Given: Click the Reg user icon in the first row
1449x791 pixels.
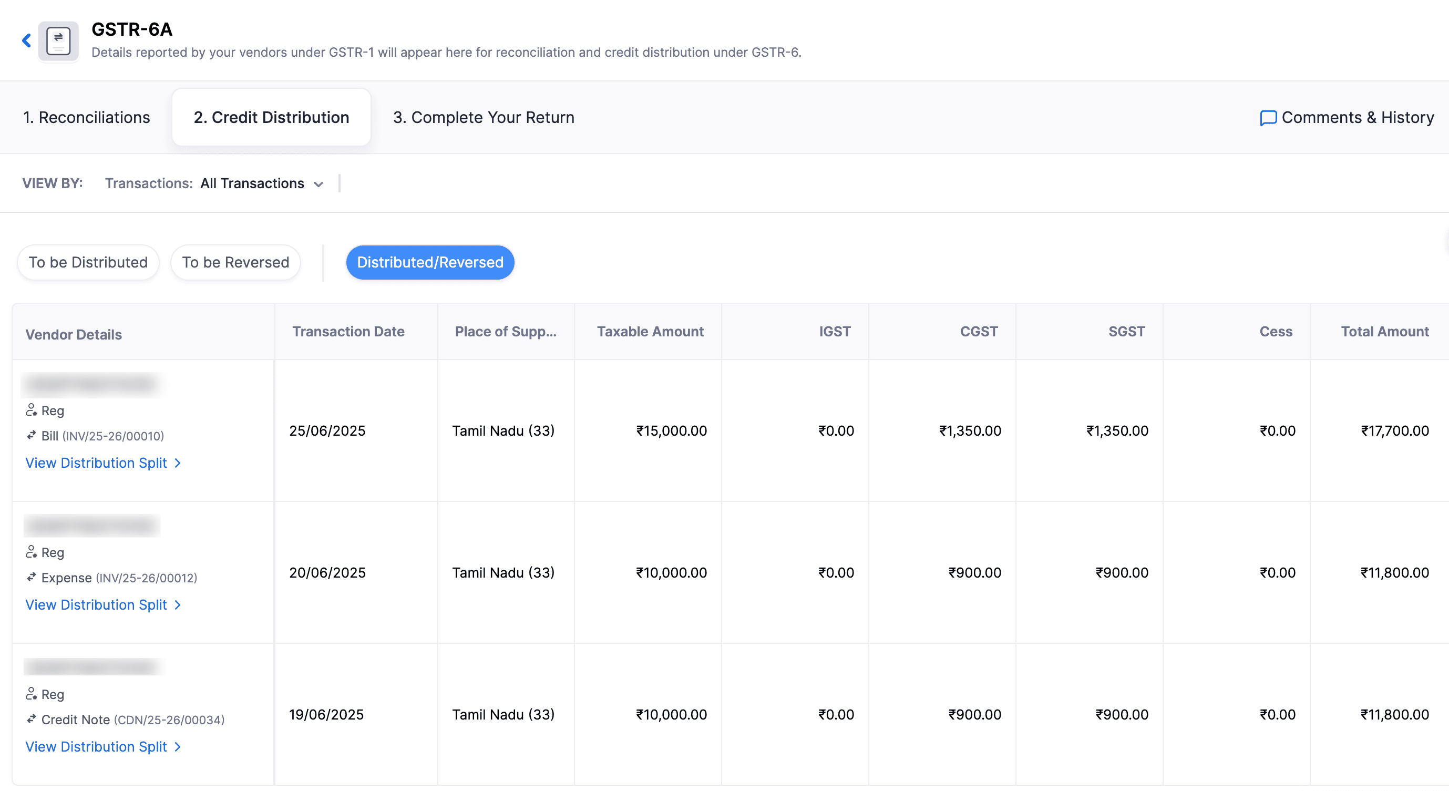Looking at the screenshot, I should [32, 410].
